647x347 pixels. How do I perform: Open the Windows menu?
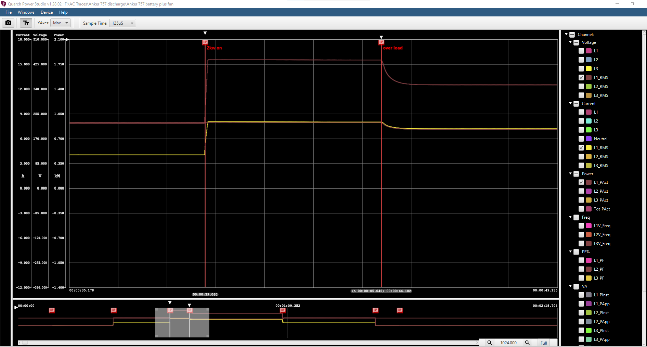(x=26, y=12)
